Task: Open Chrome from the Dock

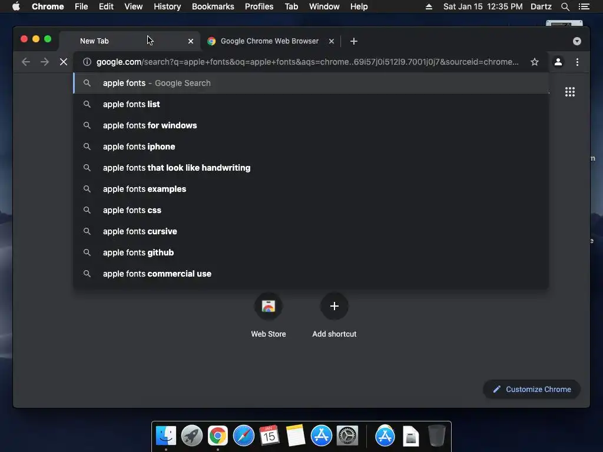Action: pos(218,436)
